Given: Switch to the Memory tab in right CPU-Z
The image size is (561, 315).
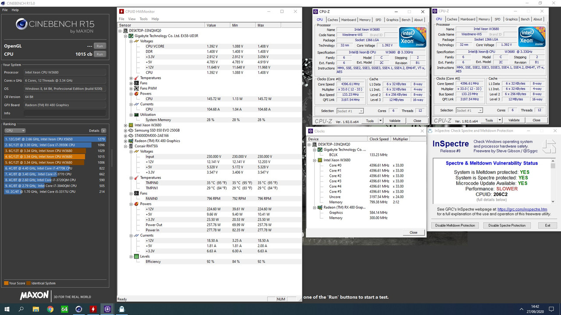Looking at the screenshot, I should click(484, 19).
